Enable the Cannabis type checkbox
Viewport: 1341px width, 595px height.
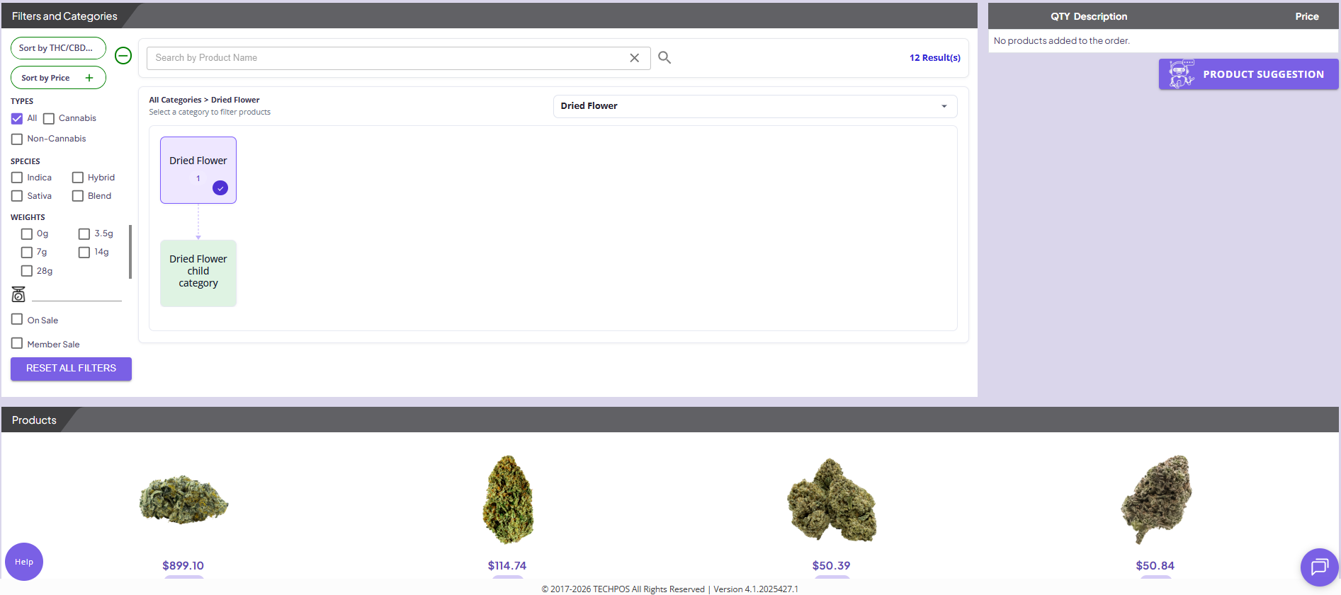click(x=49, y=119)
